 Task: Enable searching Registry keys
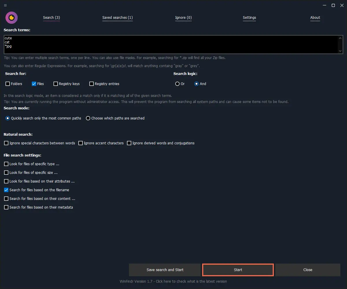pyautogui.click(x=55, y=84)
